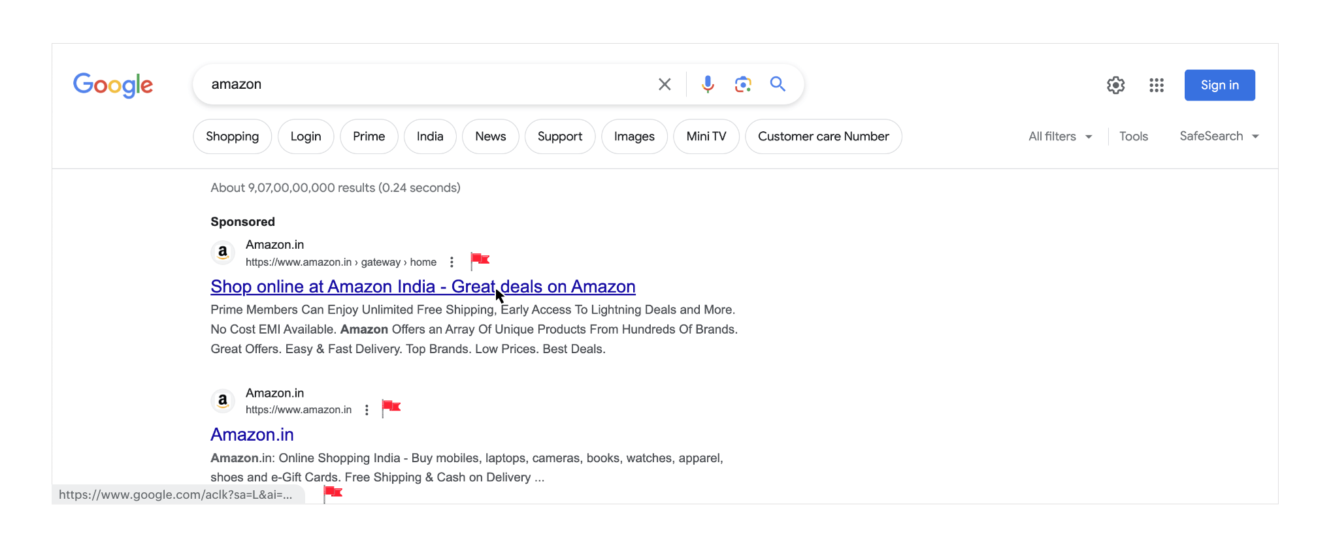Open the Amazon.in result title link
1333x551 pixels.
[x=252, y=435]
